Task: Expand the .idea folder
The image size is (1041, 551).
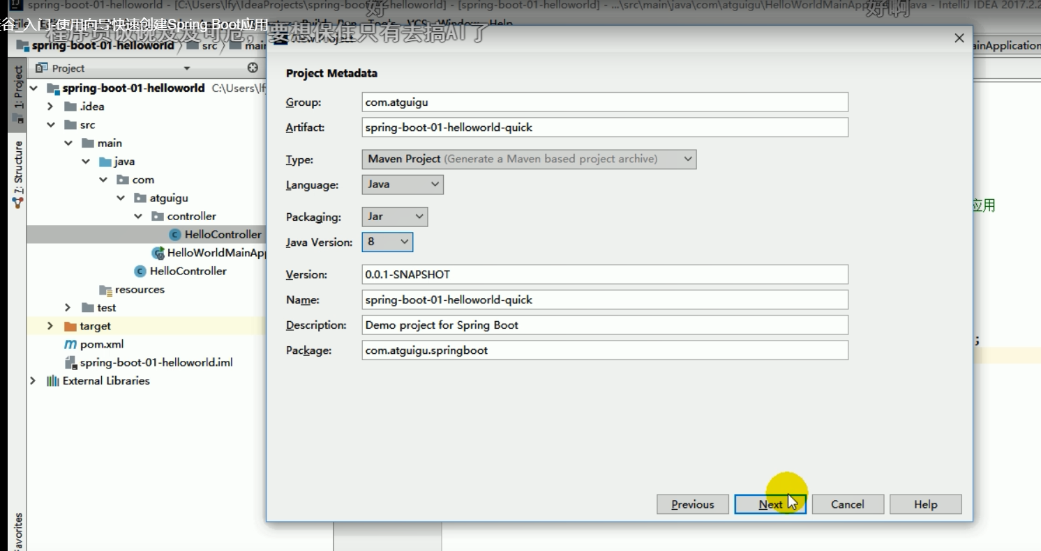Action: click(x=50, y=107)
